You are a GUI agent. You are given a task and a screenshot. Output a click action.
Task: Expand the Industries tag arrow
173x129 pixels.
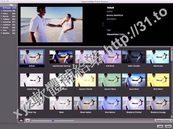tap(1, 22)
